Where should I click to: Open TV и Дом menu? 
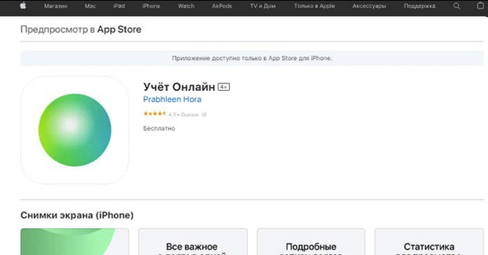[x=264, y=6]
